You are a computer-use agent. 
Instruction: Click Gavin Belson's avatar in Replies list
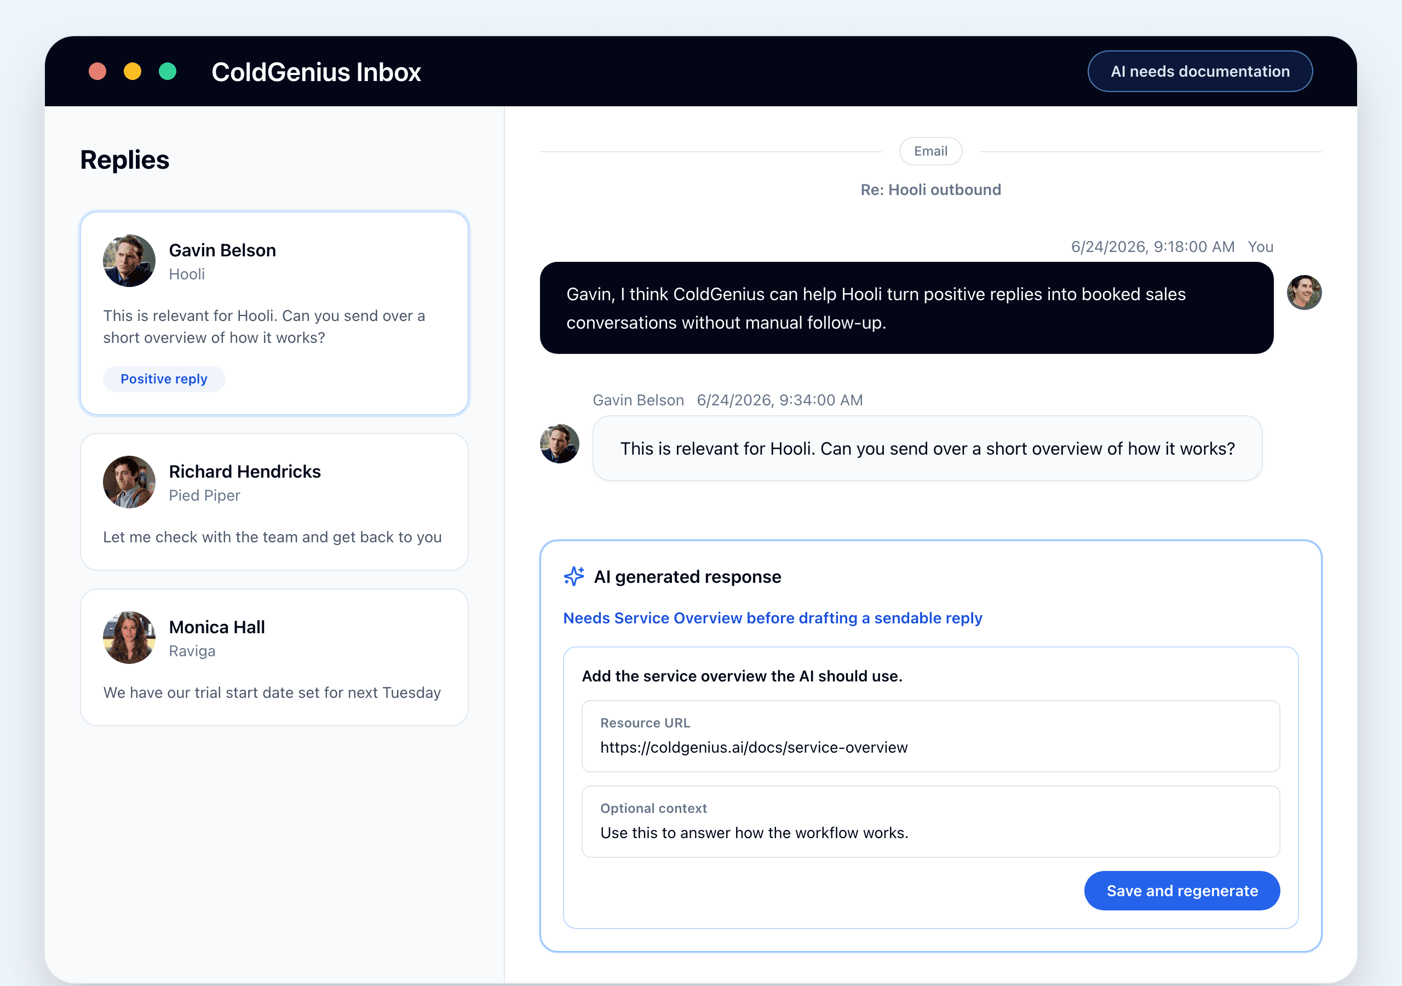[129, 261]
